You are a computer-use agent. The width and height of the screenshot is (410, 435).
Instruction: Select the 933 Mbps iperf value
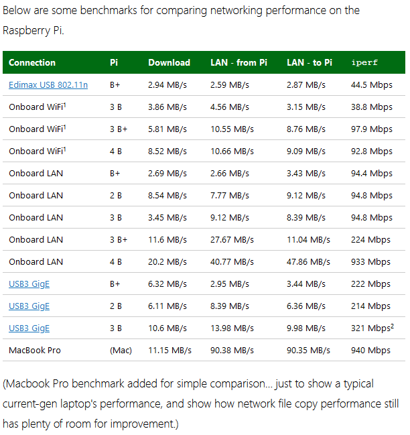[370, 262]
